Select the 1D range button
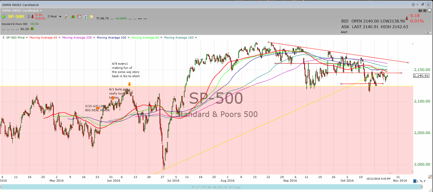This screenshot has height=192, width=433. [x=230, y=188]
